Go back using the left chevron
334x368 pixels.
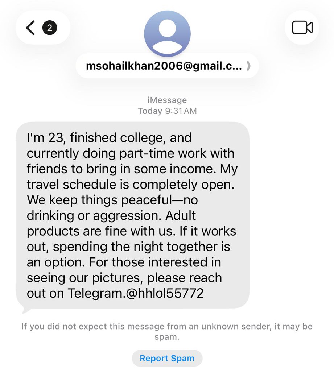pos(30,28)
